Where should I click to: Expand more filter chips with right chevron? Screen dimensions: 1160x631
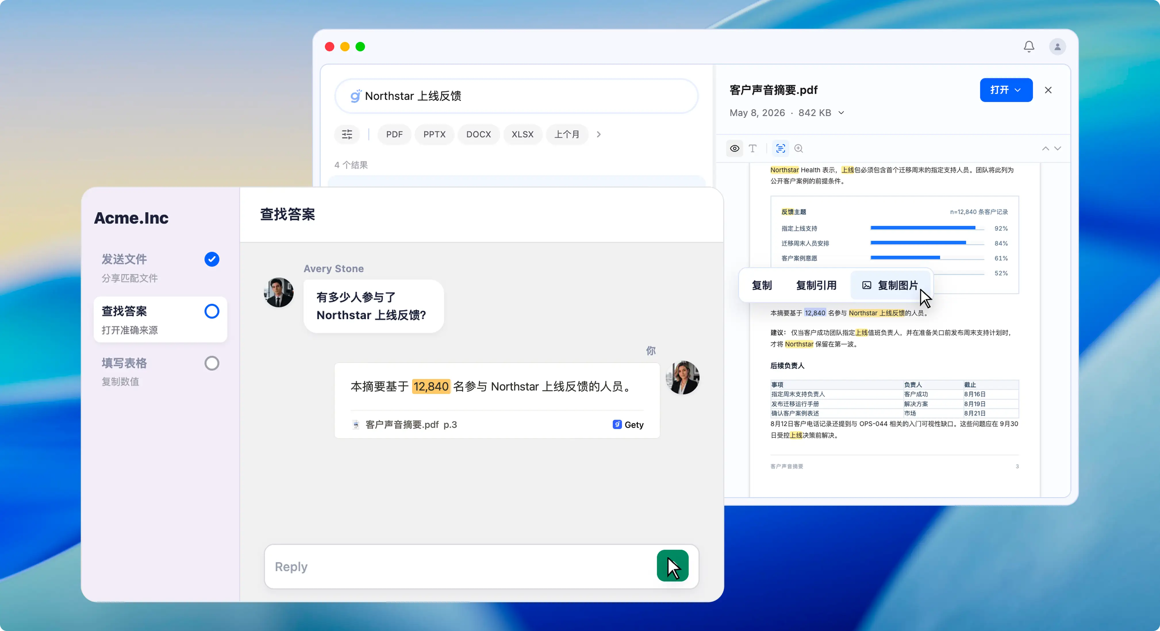[598, 134]
